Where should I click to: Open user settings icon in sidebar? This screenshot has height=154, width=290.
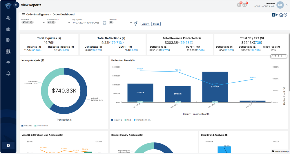click(x=8, y=18)
